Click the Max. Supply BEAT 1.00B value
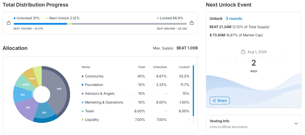305x135 pixels. 187,48
